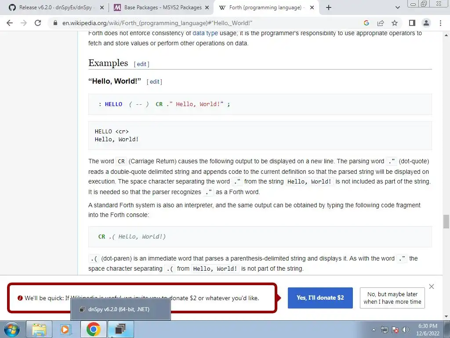Open Action Center flag icon
The width and height of the screenshot is (450, 338).
click(395, 330)
